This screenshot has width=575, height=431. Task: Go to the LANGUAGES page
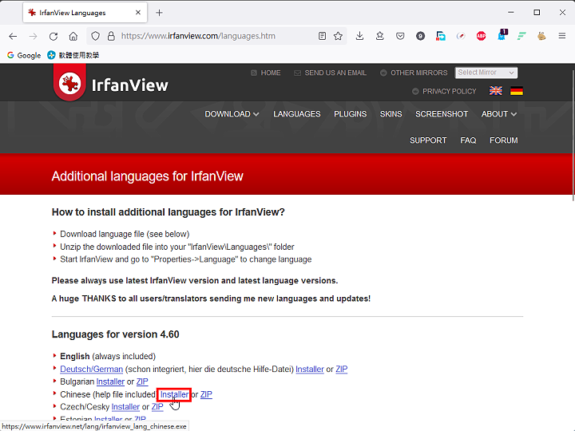[x=296, y=114]
